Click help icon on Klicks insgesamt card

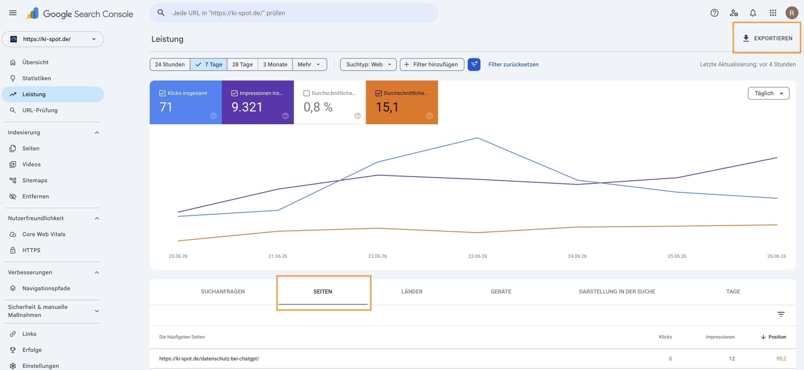213,116
